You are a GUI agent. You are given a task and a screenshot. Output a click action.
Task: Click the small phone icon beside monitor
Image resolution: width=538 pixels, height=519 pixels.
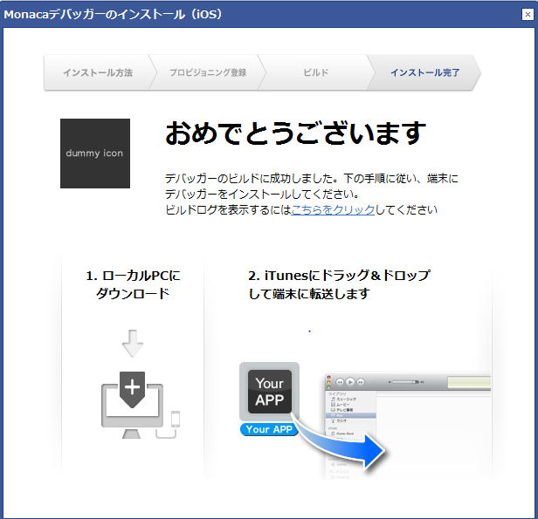[175, 419]
